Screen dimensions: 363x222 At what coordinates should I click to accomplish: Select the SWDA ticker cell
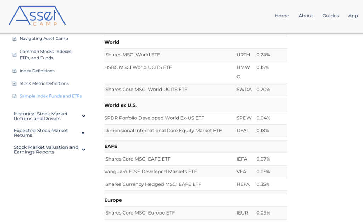pyautogui.click(x=244, y=90)
